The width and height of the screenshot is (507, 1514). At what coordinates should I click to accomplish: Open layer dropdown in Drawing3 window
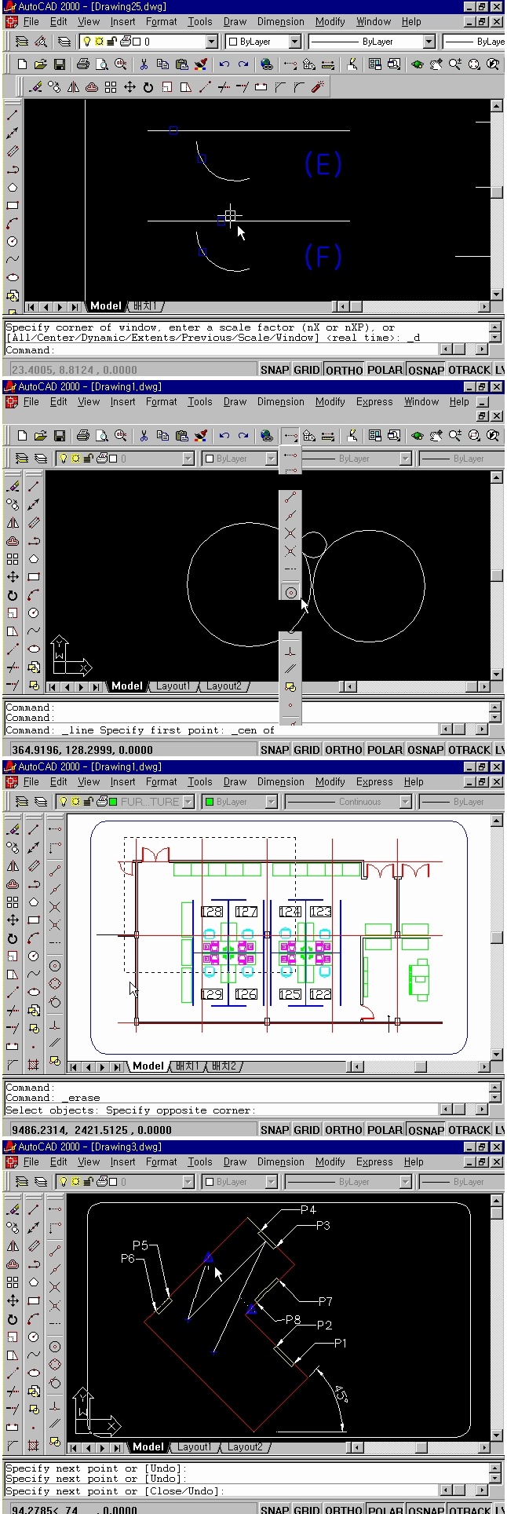pos(188,1182)
